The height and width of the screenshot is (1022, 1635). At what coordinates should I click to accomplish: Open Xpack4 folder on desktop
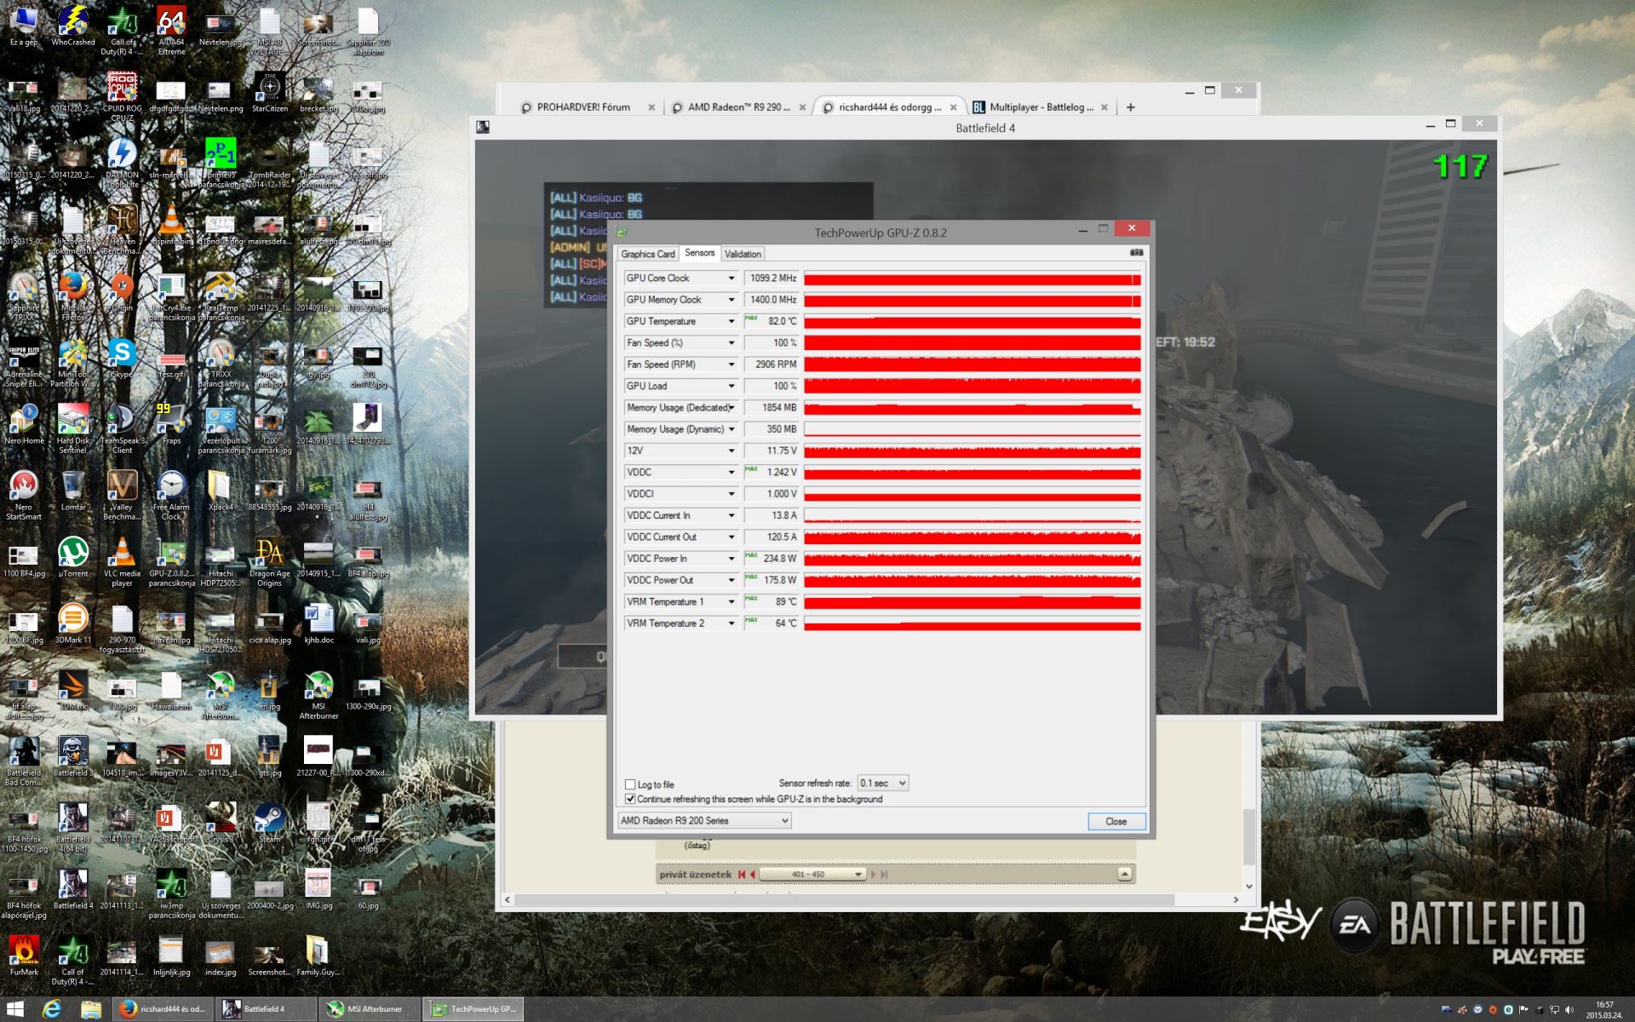[221, 491]
